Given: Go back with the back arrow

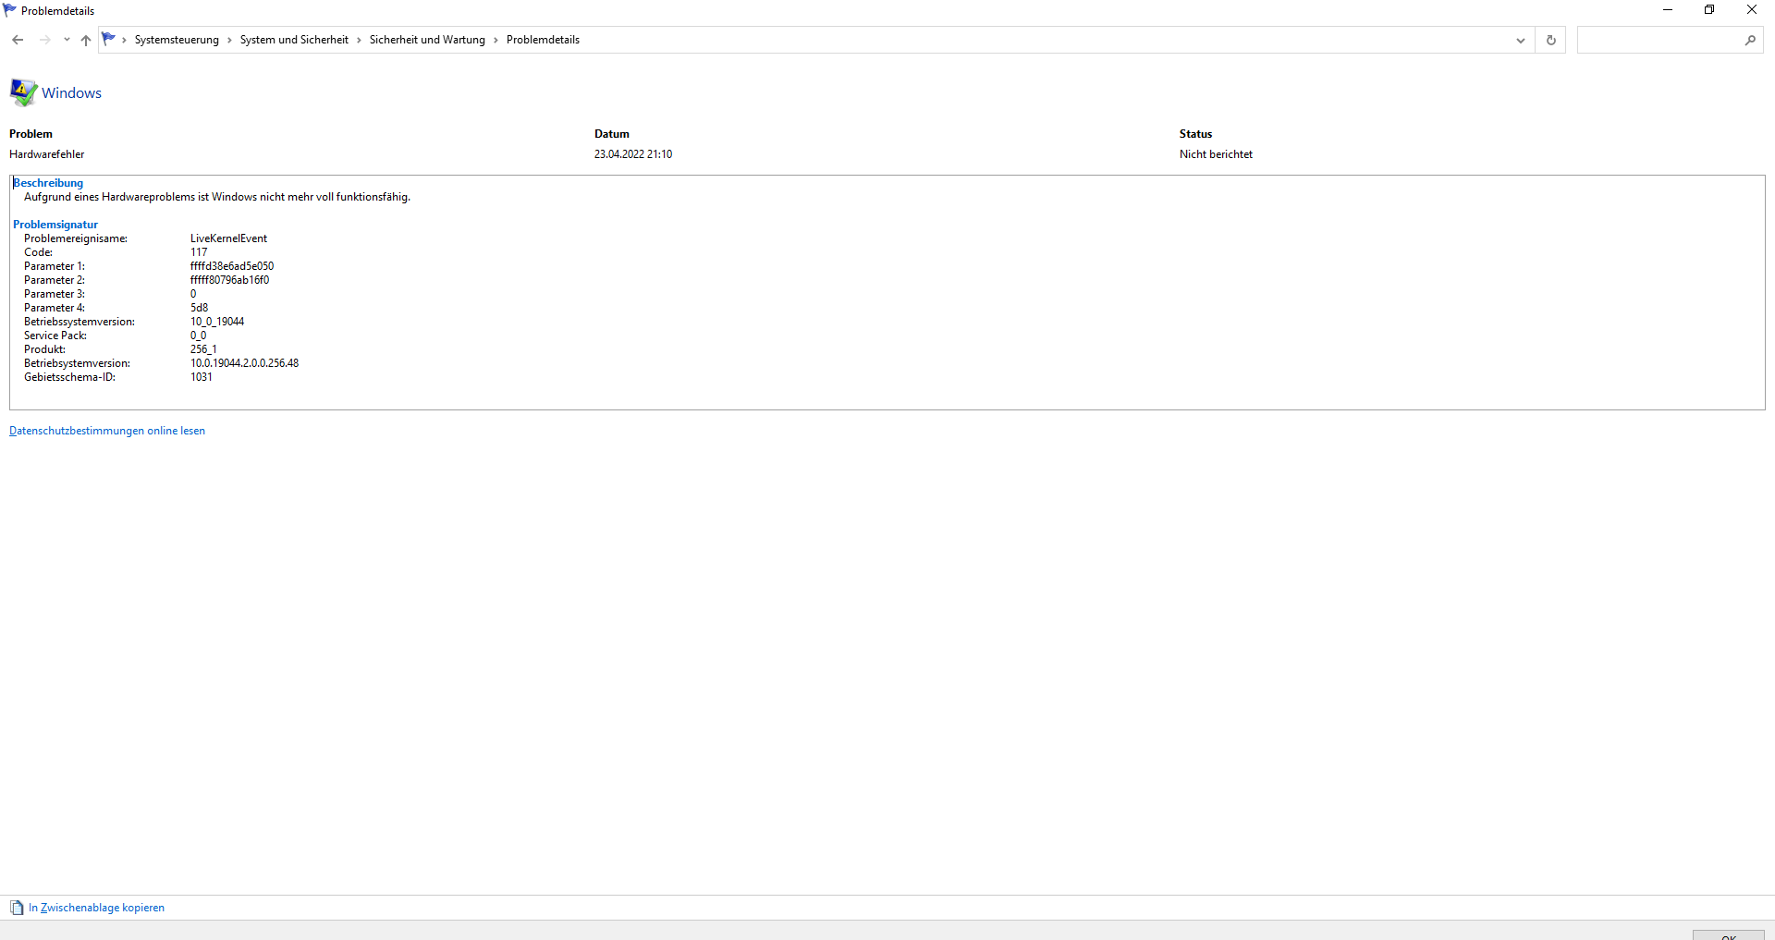Looking at the screenshot, I should [x=18, y=40].
